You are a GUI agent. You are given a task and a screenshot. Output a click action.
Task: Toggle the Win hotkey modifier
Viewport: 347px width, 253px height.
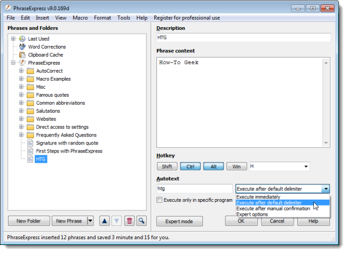coord(236,167)
